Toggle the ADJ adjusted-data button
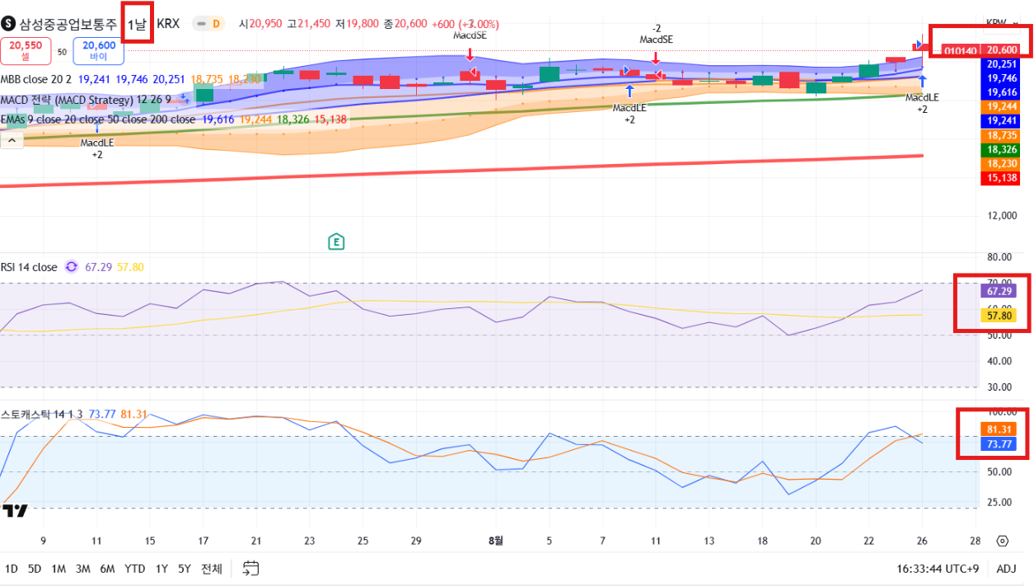The image size is (1034, 586). click(1006, 569)
